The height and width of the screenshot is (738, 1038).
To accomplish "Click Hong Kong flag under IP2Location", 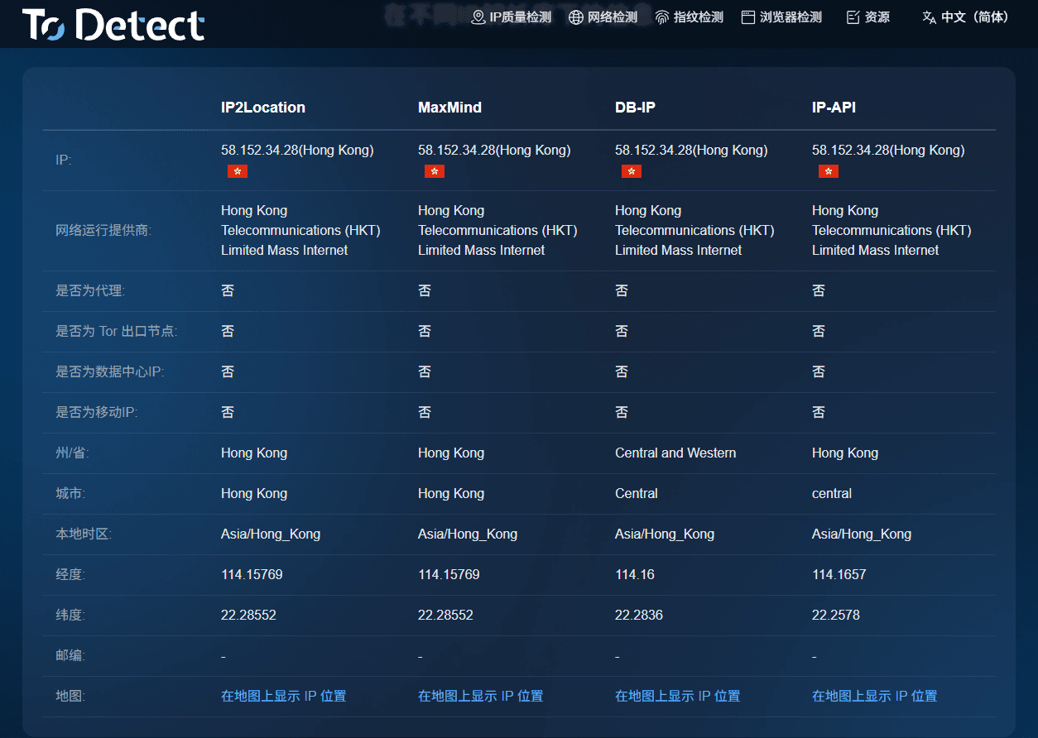I will (238, 171).
